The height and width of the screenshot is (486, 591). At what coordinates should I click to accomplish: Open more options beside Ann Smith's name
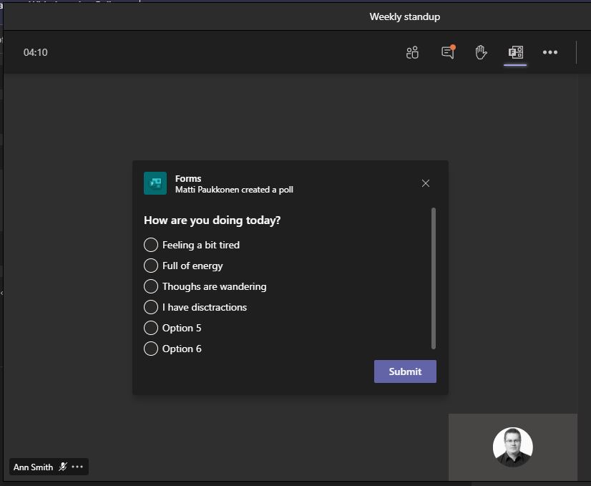tap(77, 467)
